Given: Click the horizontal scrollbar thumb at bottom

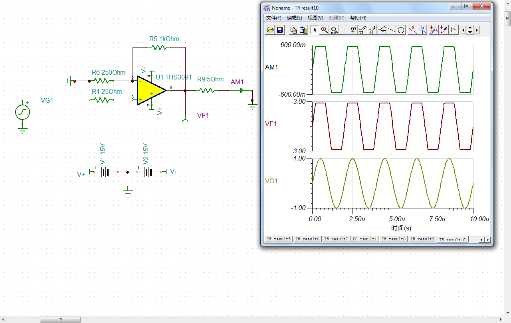Looking at the screenshot, I should pyautogui.click(x=60, y=319).
